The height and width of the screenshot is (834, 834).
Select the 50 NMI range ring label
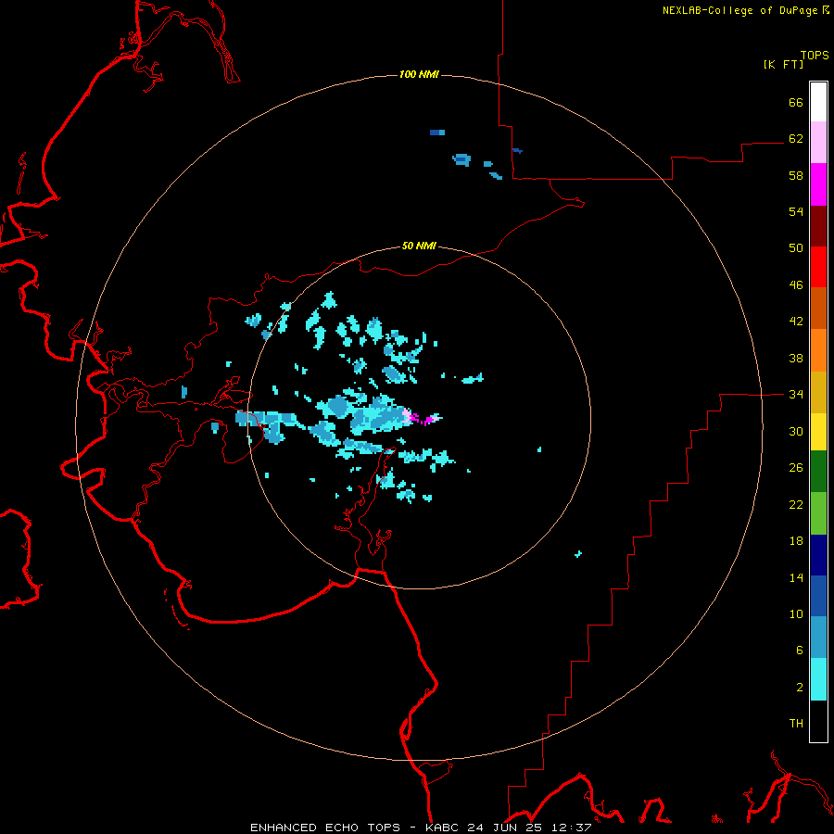click(x=419, y=246)
